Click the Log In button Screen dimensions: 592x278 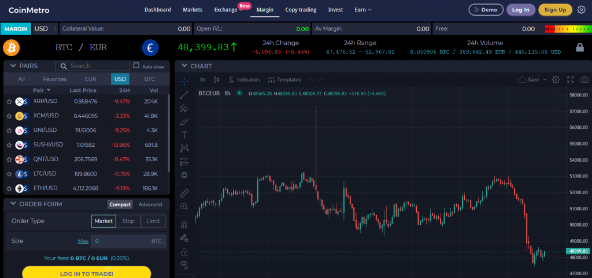tap(521, 10)
